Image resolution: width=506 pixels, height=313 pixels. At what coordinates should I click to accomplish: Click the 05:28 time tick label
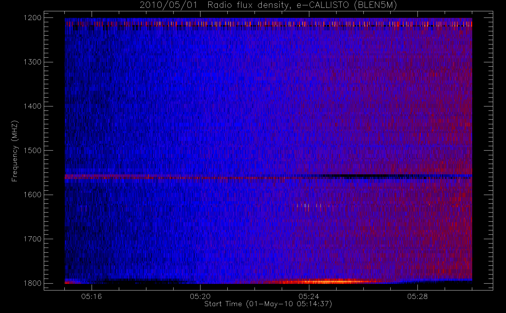(417, 296)
